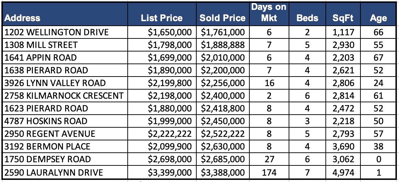399x182 pixels.
Task: Select the 1202 WELLINGTON DRIVE cell
Action: point(57,32)
